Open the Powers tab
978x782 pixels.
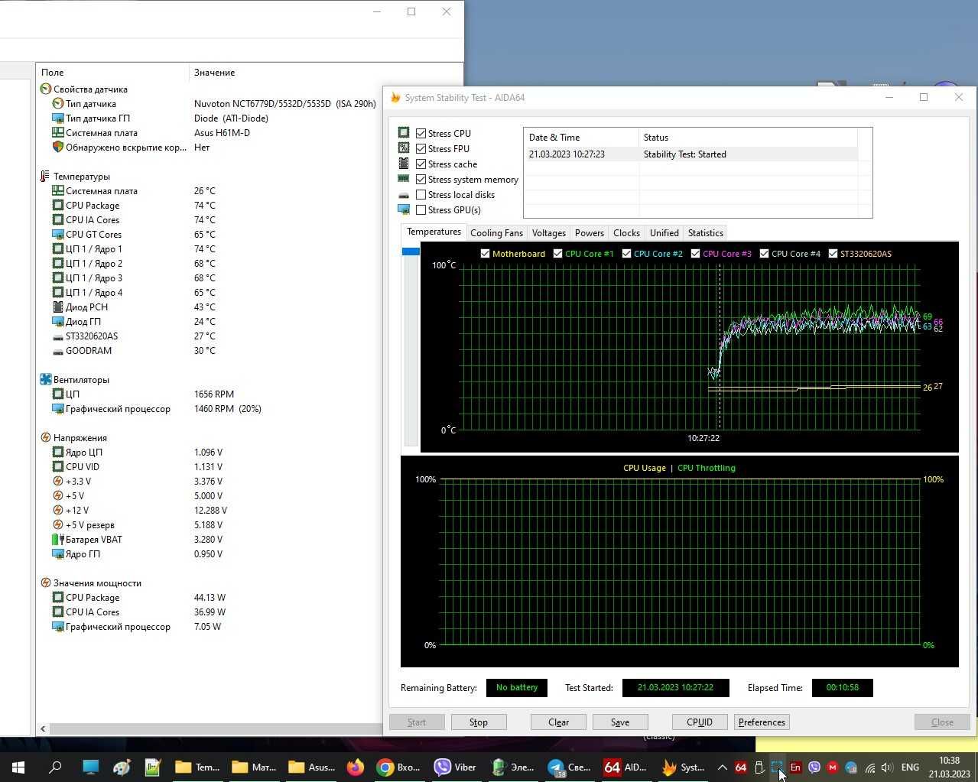(x=589, y=233)
